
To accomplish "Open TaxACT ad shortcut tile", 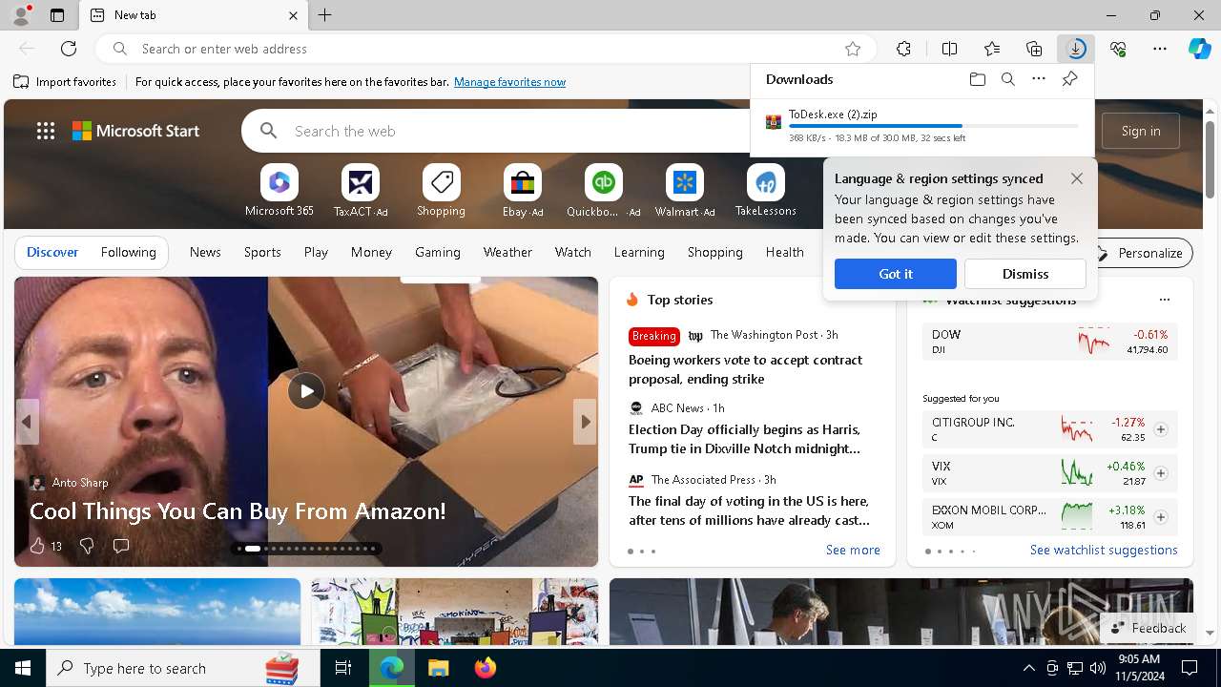I will click(360, 191).
